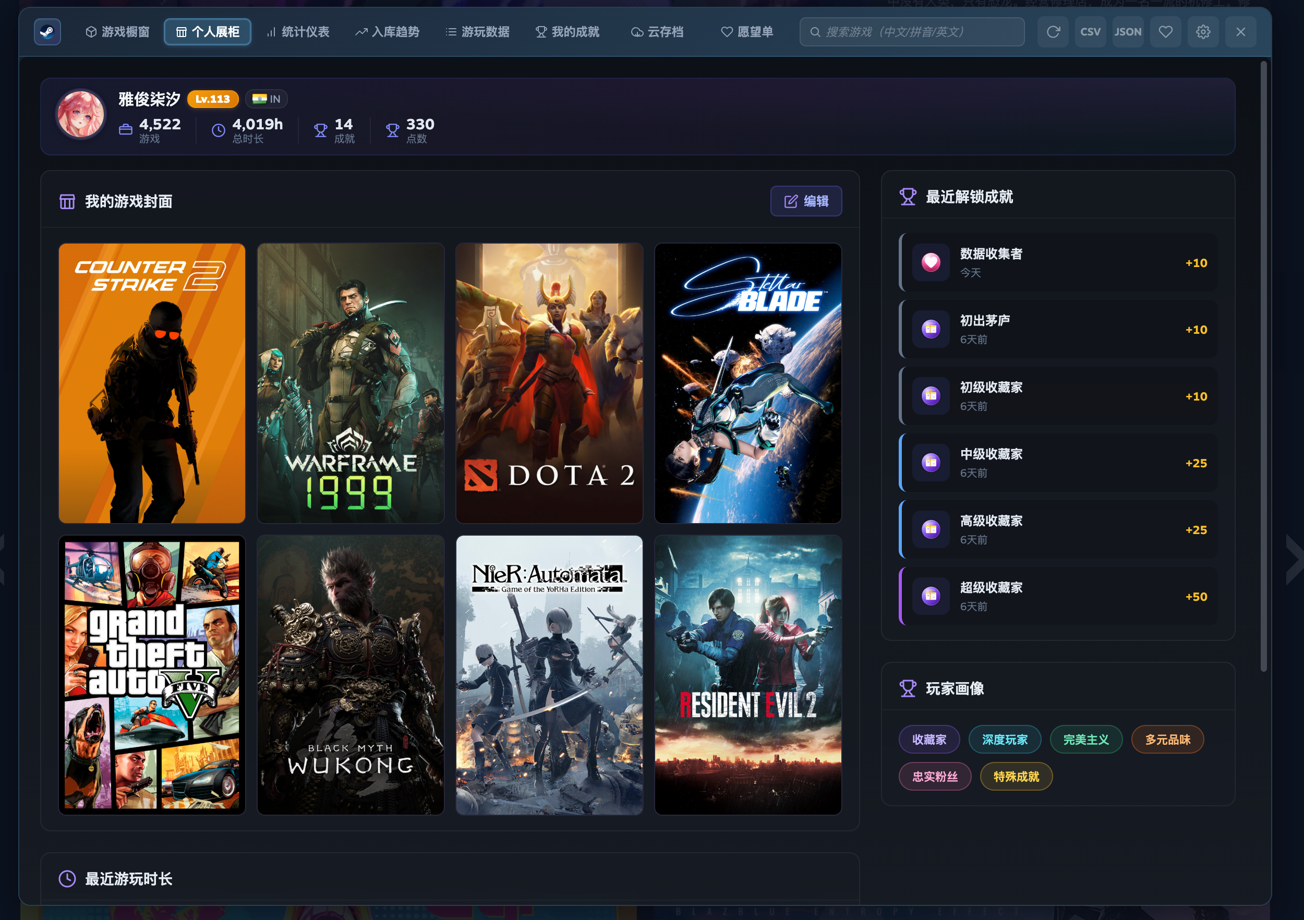This screenshot has height=920, width=1304.
Task: Click the 高级收藏家 achievement icon
Action: tap(931, 529)
